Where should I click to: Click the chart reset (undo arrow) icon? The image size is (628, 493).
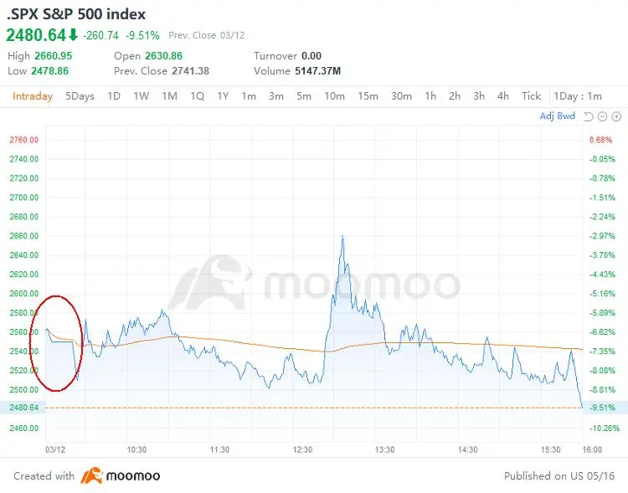589,116
